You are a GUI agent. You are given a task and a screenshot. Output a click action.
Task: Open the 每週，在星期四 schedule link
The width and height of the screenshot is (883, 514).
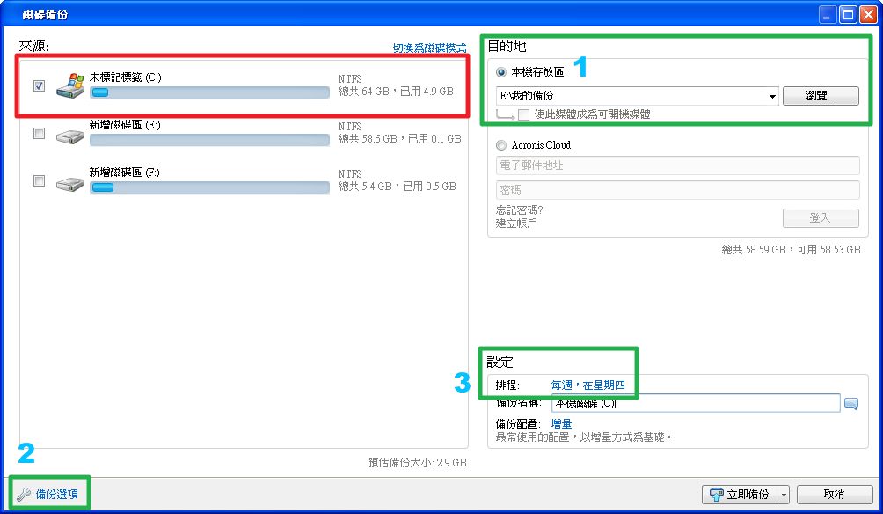click(x=588, y=385)
